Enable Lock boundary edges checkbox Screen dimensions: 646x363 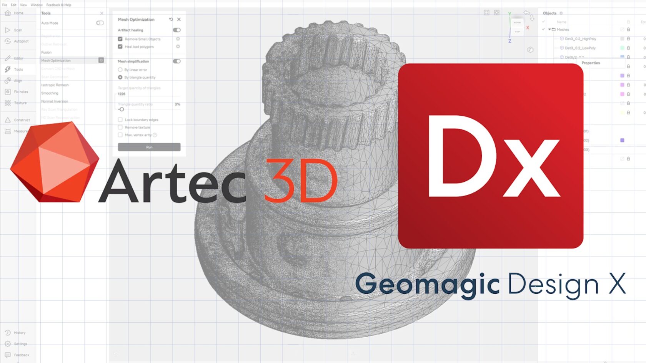tap(120, 120)
